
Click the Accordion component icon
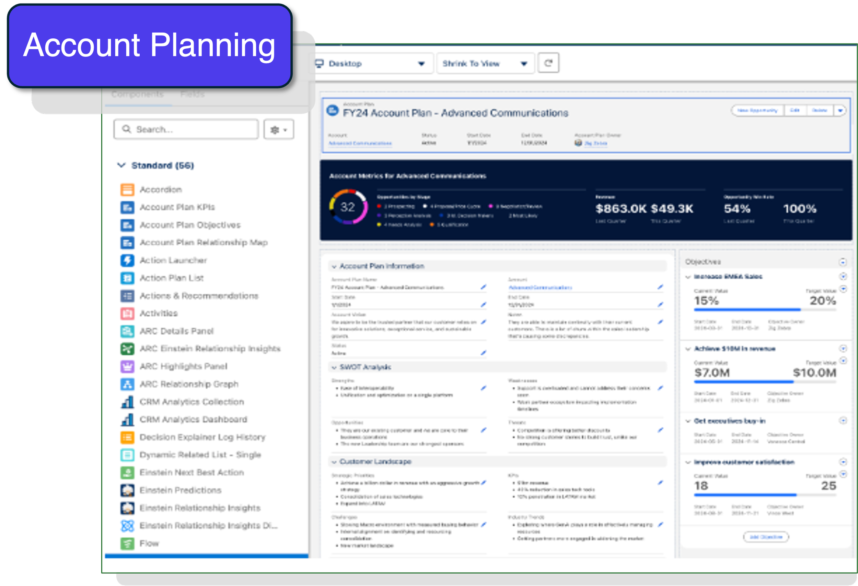click(x=127, y=190)
